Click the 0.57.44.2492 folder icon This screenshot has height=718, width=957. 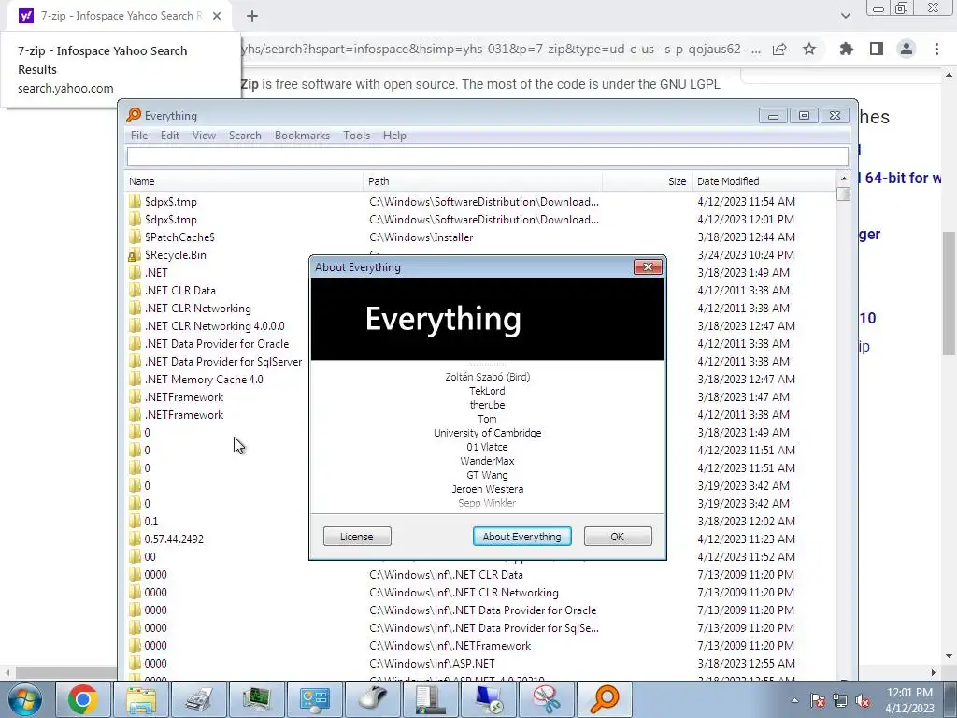tap(135, 539)
